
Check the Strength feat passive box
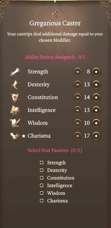point(42,163)
